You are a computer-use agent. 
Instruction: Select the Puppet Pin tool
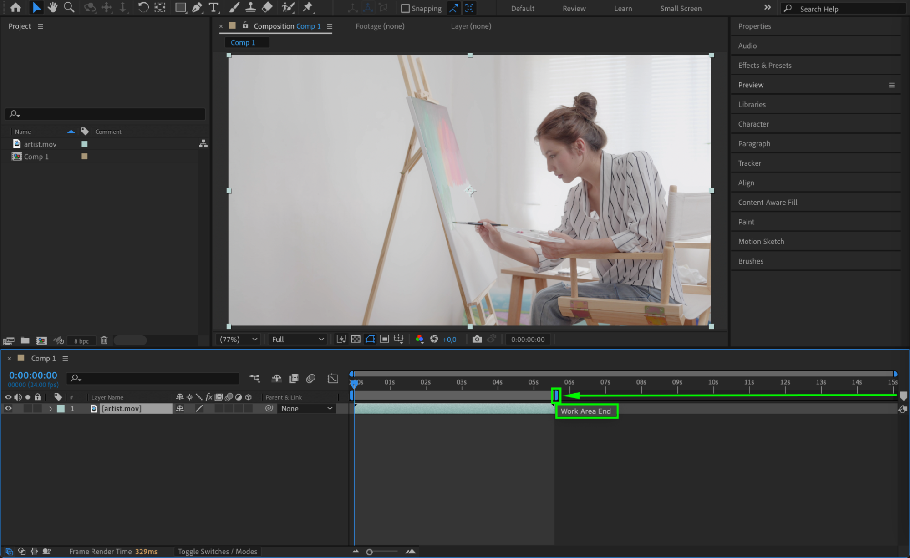pyautogui.click(x=308, y=8)
